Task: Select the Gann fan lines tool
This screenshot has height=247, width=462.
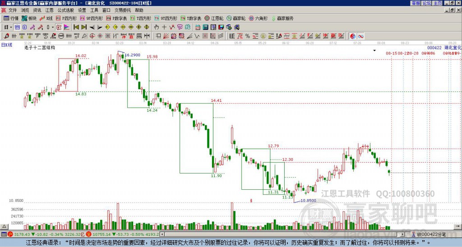Action: (166, 36)
